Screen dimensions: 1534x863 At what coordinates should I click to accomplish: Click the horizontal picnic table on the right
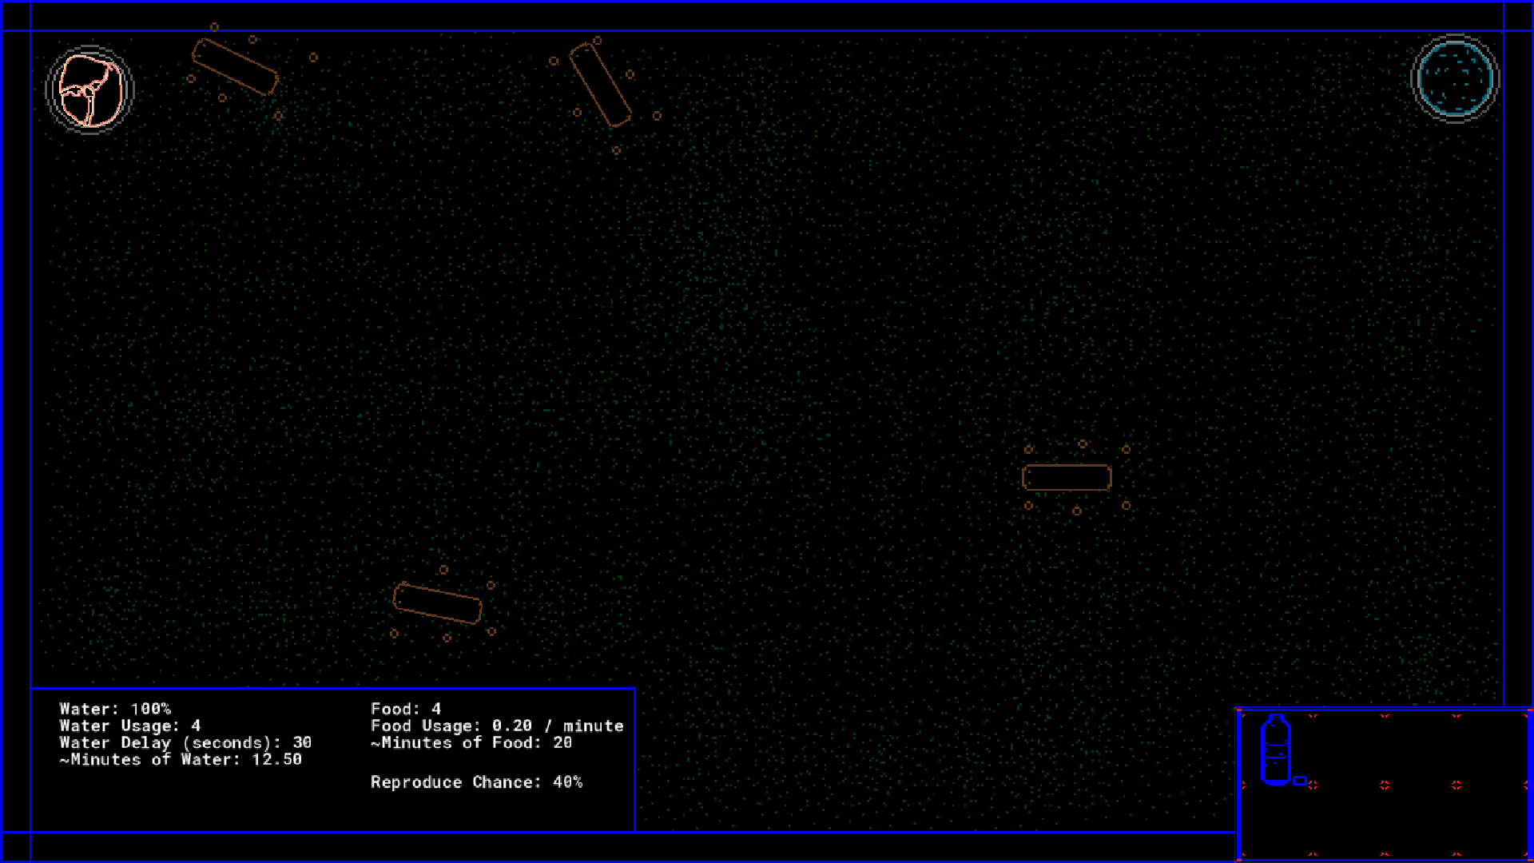(x=1067, y=478)
